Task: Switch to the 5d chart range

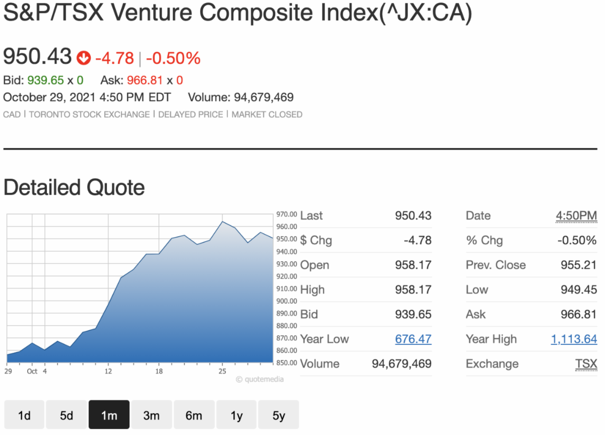Action: (67, 415)
